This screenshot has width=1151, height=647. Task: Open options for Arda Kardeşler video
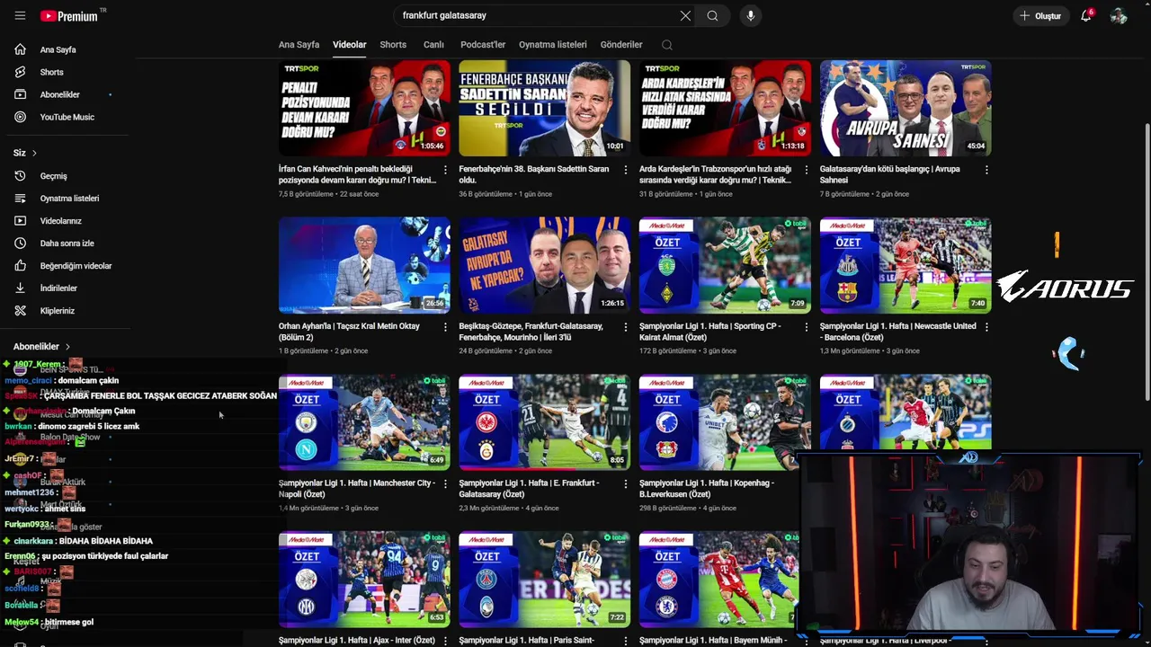coord(806,170)
